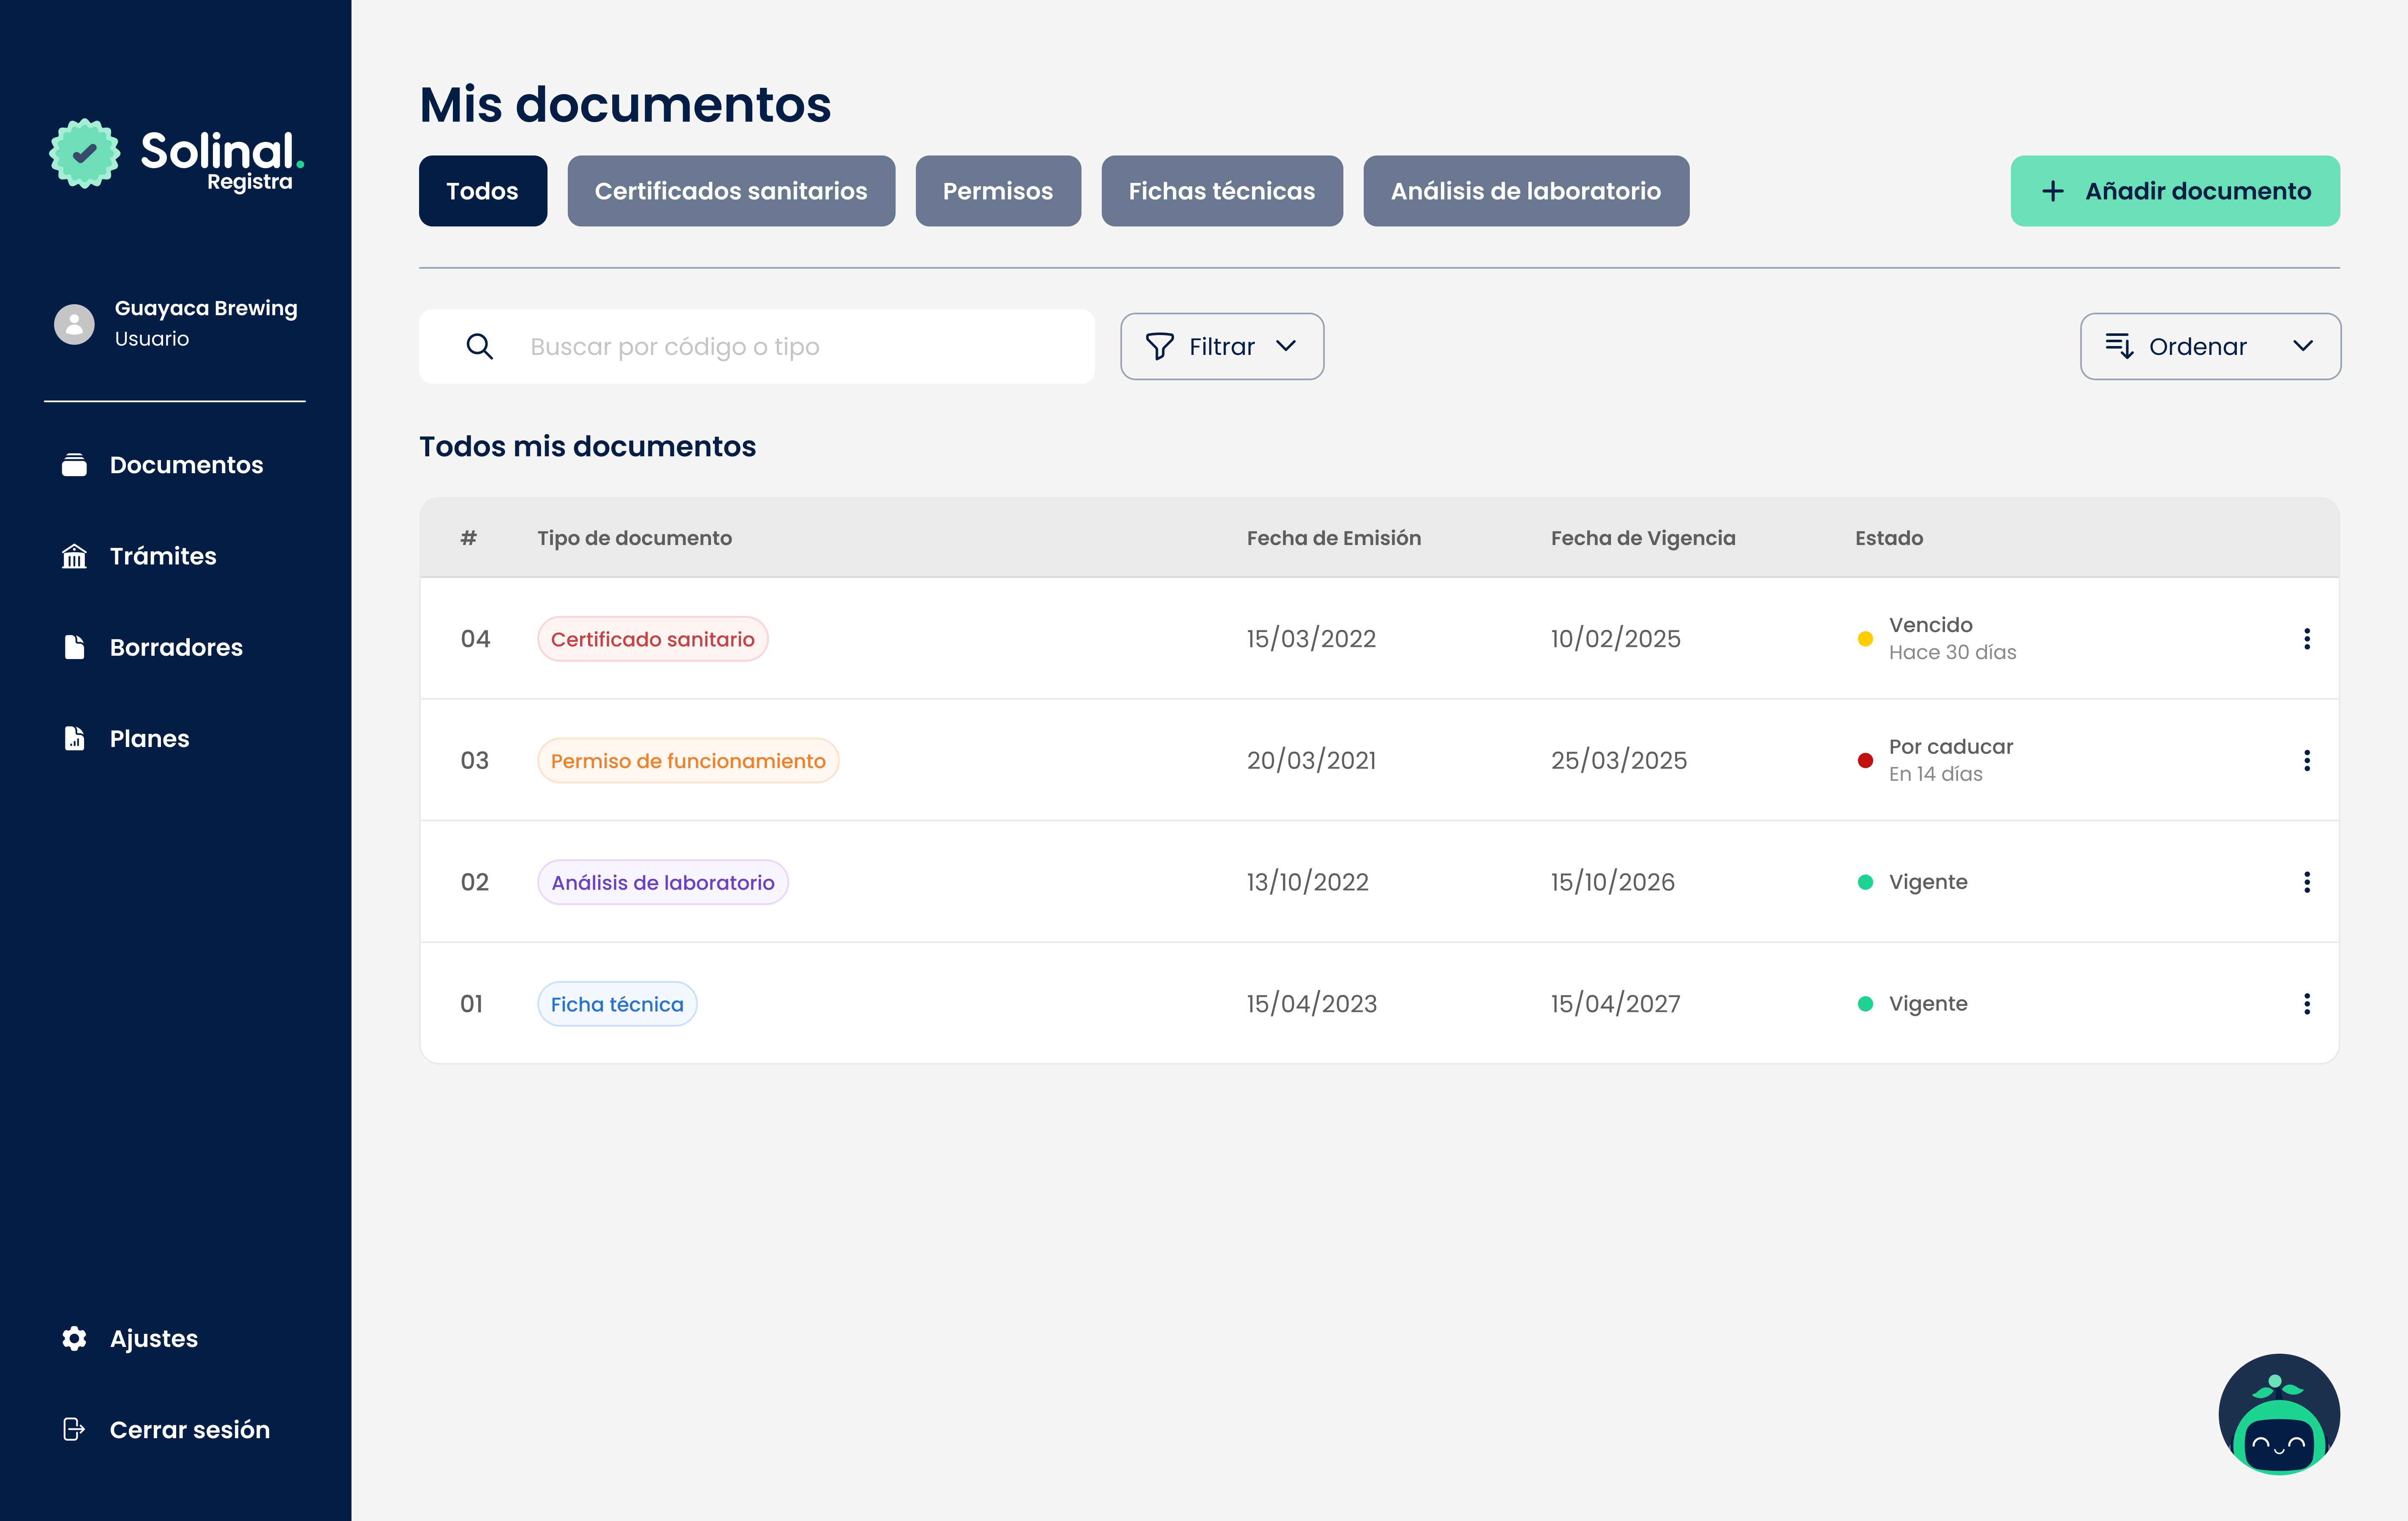Click the Análisis de laboratorio purple tag

662,882
